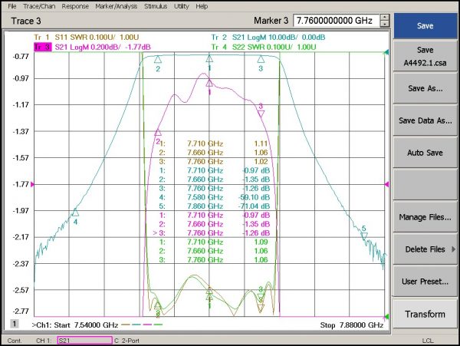The width and height of the screenshot is (460, 346).
Task: Increase Marker 3 frequency with up arrow
Action: click(385, 17)
